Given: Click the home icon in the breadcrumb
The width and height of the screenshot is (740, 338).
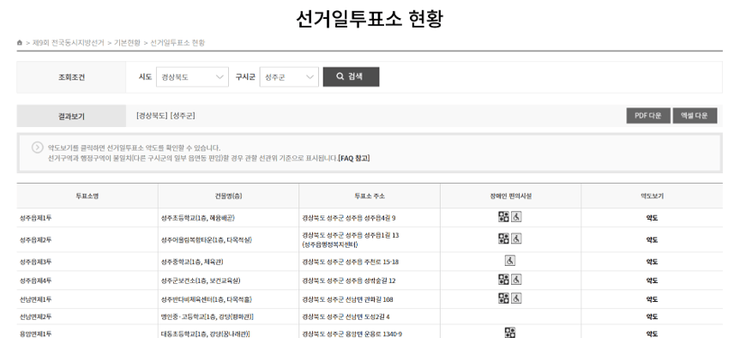Looking at the screenshot, I should [20, 43].
